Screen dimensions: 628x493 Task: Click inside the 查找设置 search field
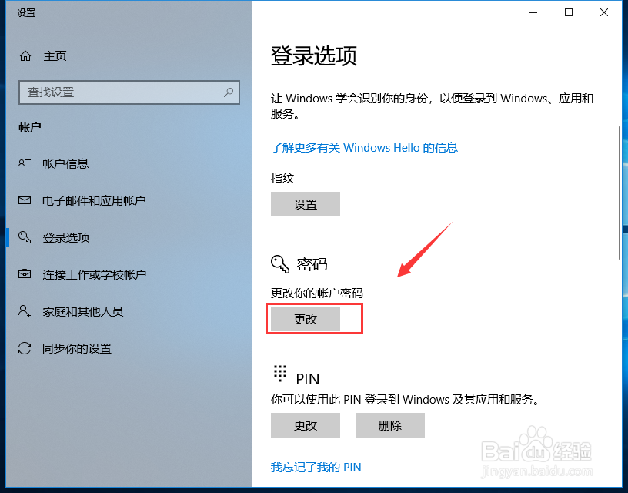click(x=129, y=92)
